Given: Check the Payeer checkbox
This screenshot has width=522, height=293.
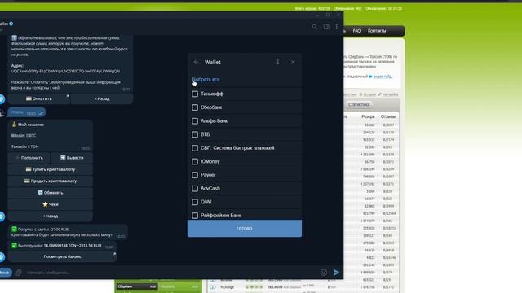Looking at the screenshot, I should (x=195, y=175).
